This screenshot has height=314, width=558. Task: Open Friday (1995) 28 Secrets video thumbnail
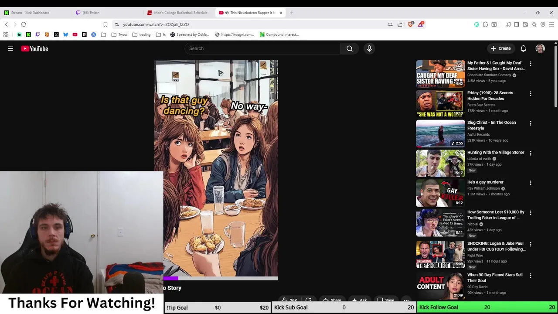pyautogui.click(x=440, y=104)
